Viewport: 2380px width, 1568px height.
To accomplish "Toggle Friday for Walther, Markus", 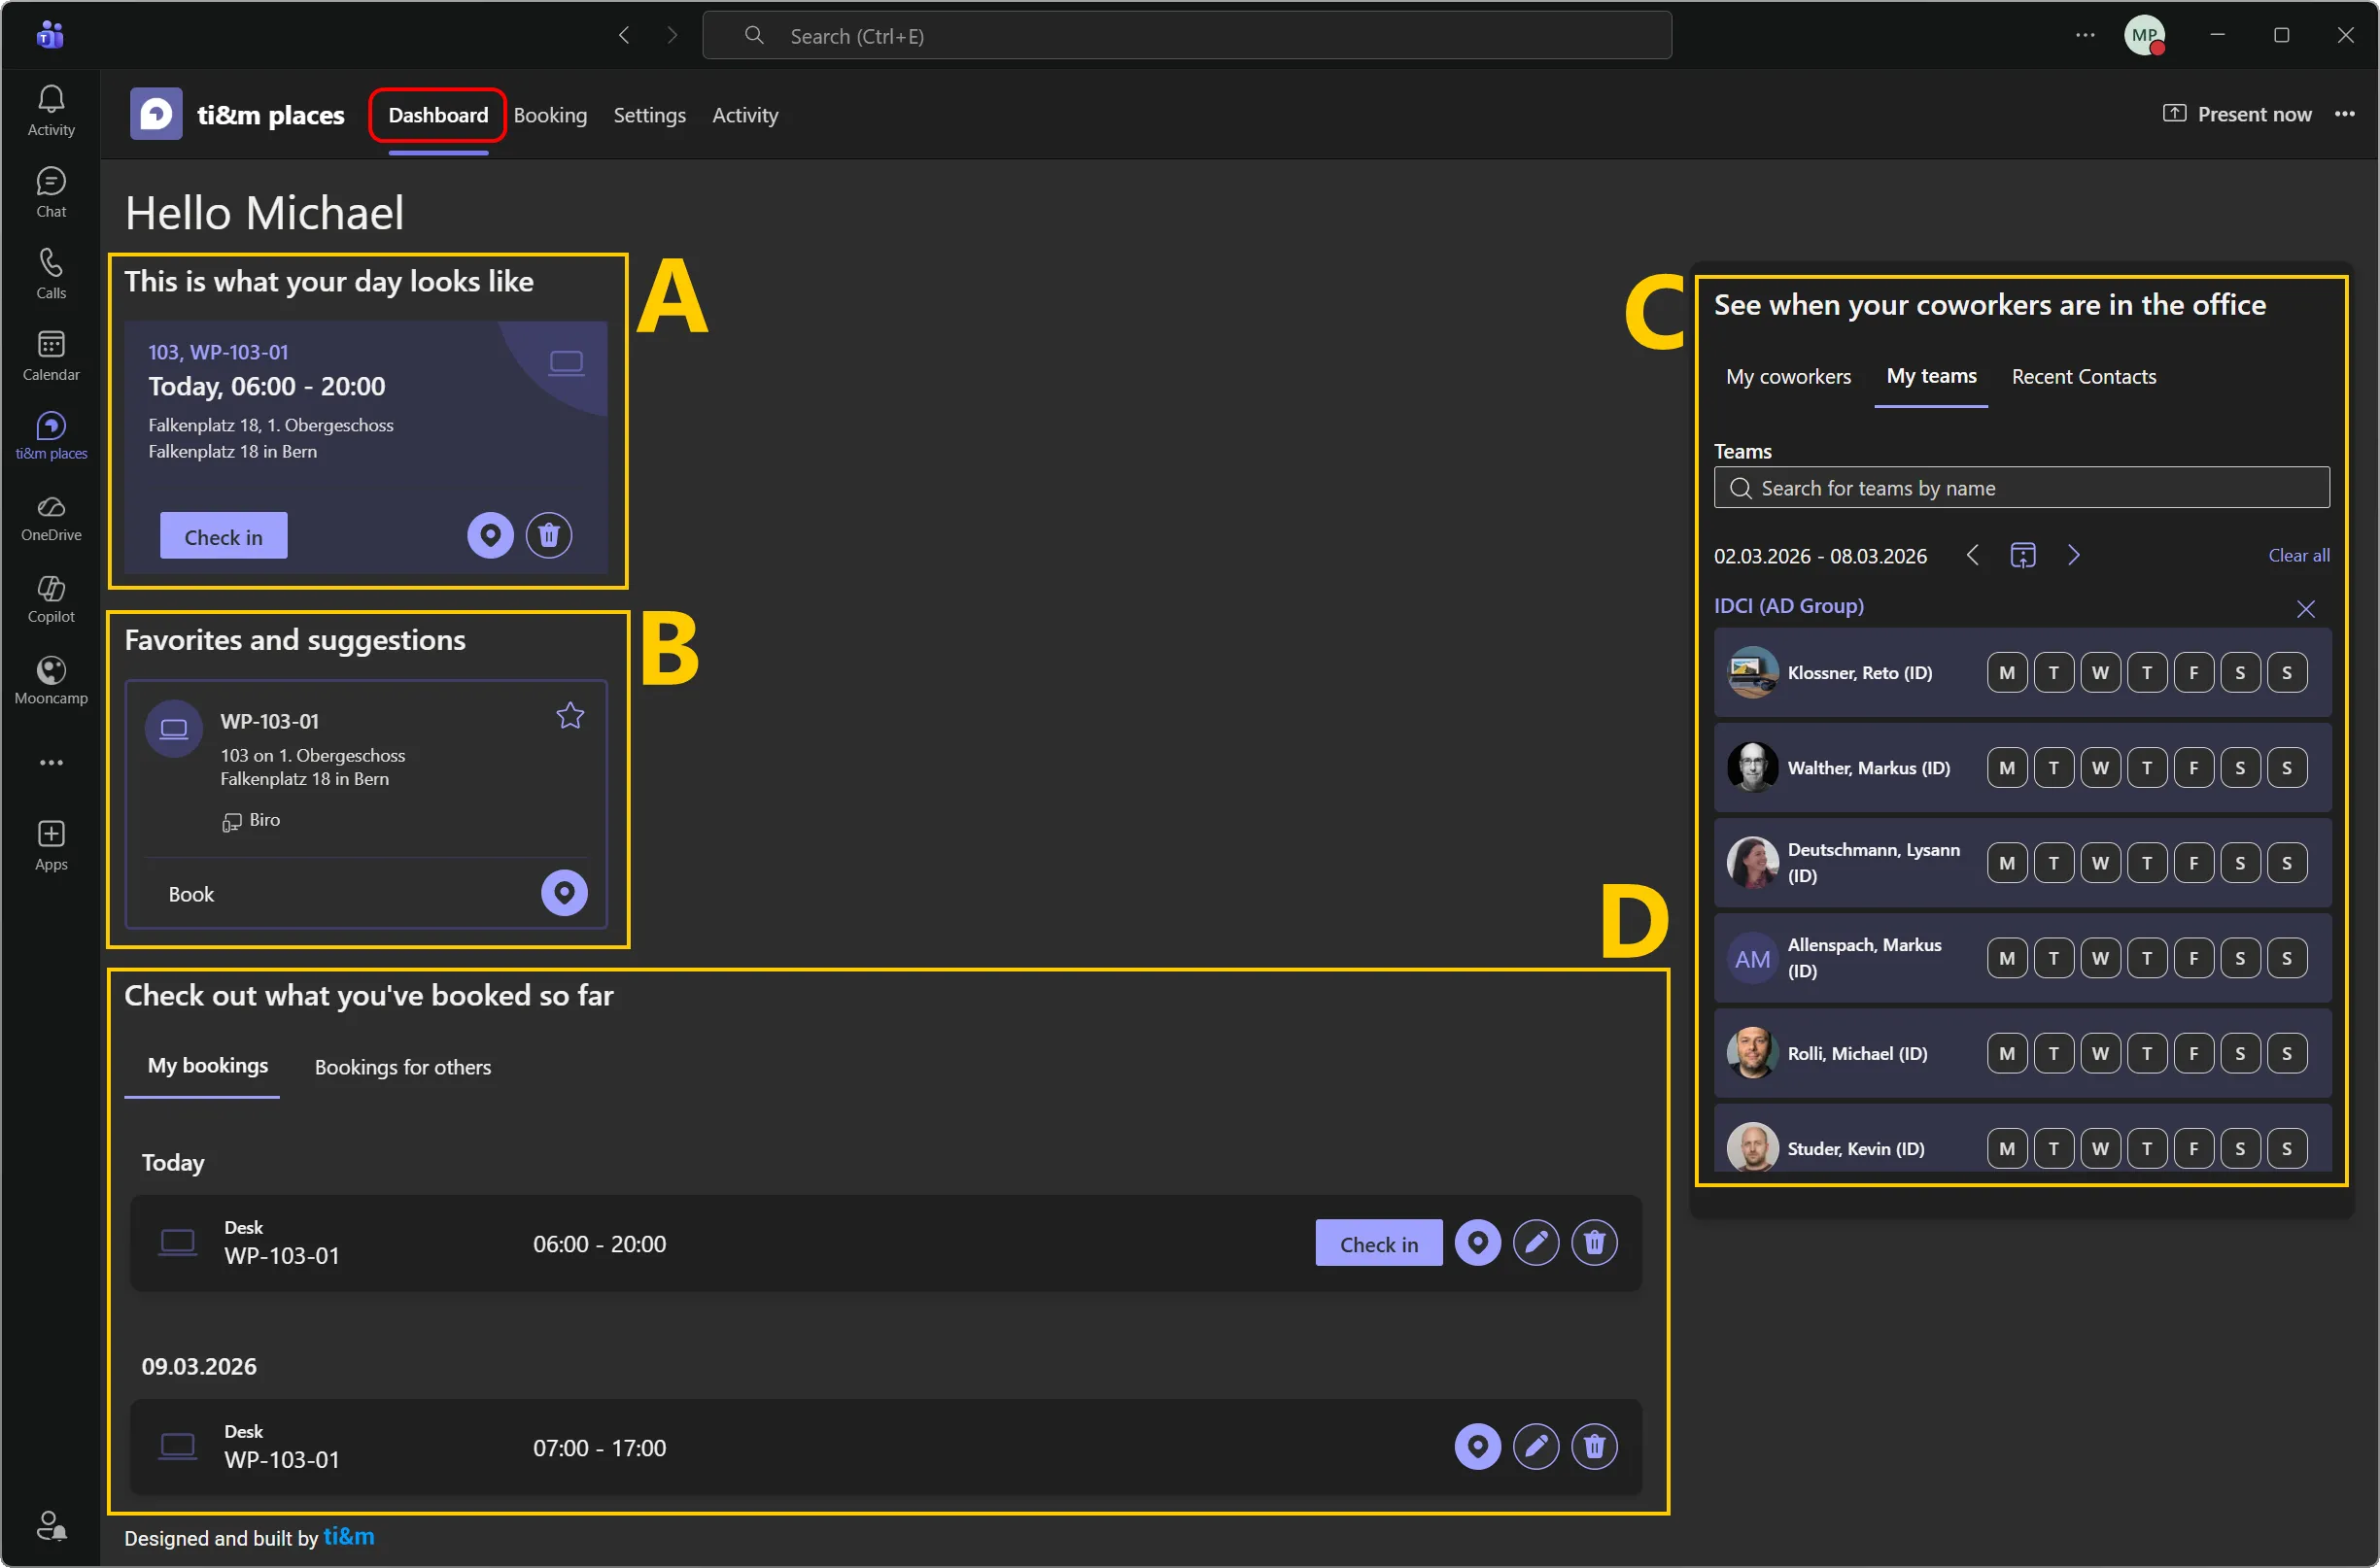I will click(x=2194, y=768).
